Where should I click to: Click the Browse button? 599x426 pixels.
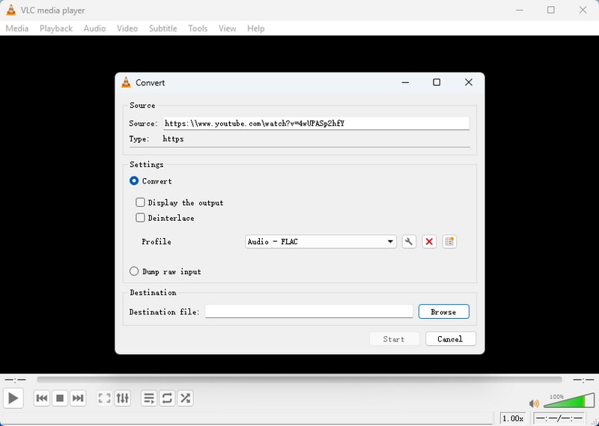[443, 311]
